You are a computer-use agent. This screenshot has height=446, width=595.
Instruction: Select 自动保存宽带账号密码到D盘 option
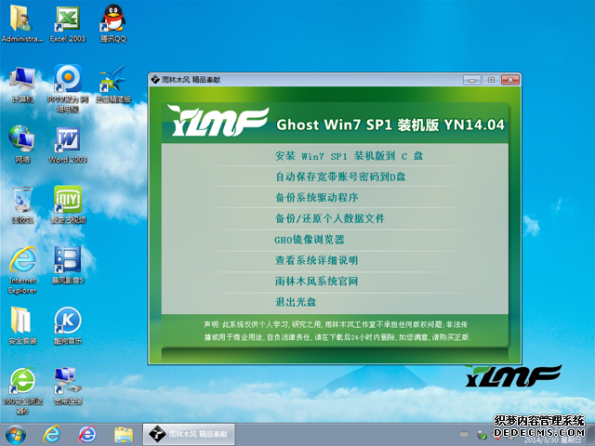click(x=340, y=177)
